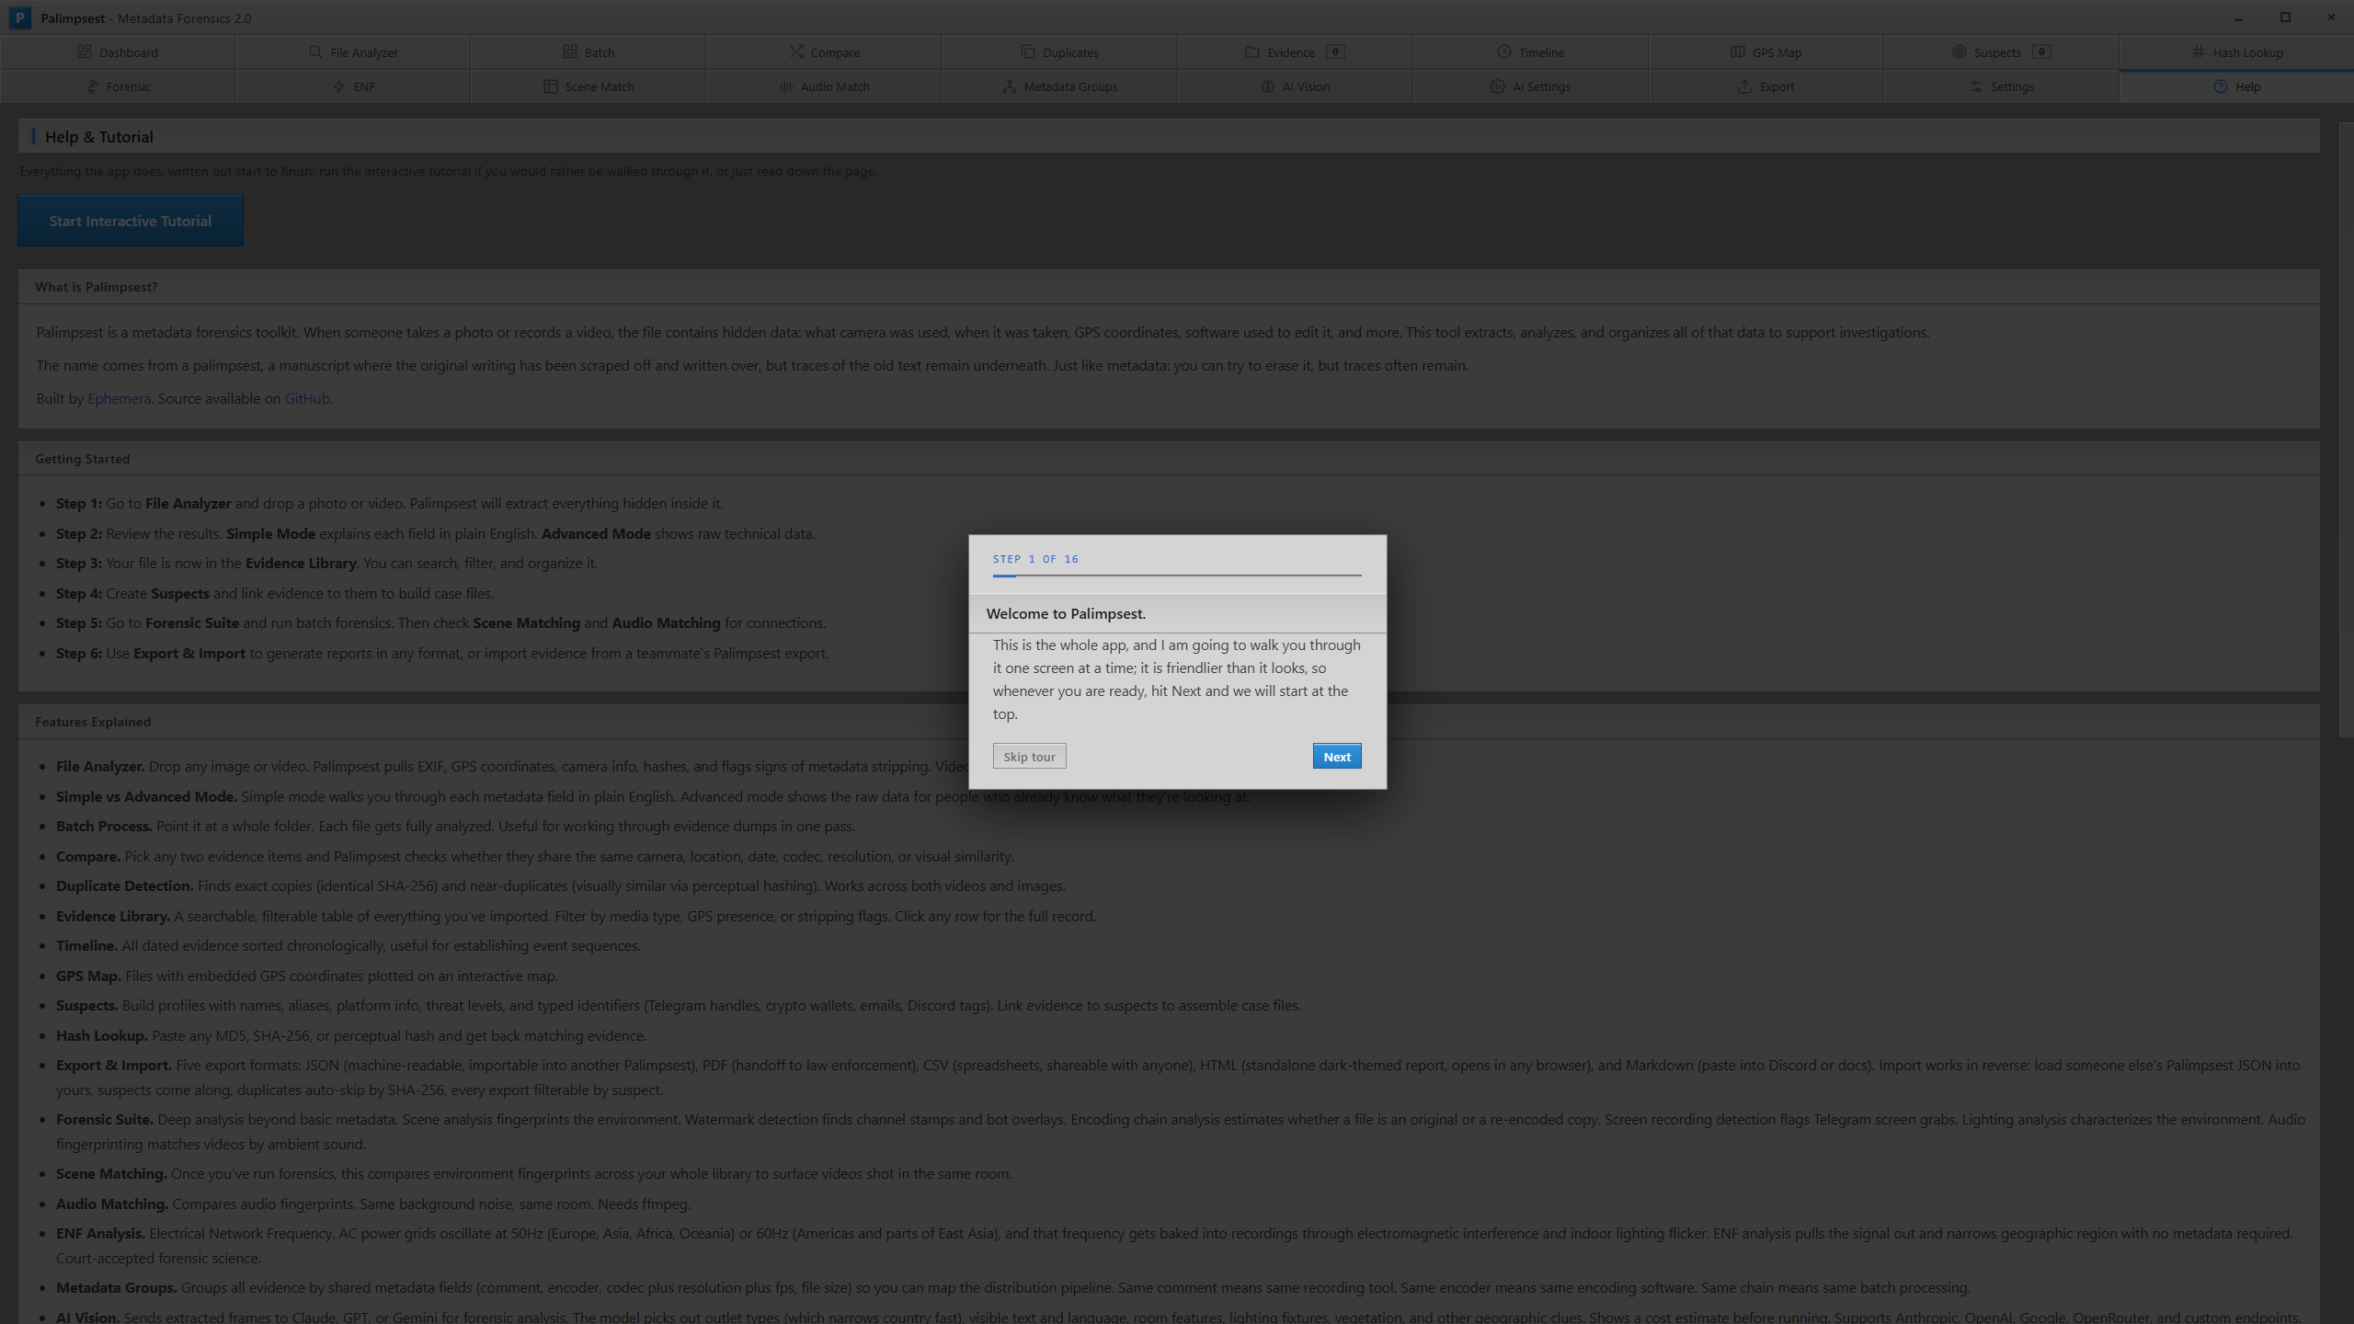Click the Evidence folder icon
Viewport: 2354px width, 1324px height.
point(1252,52)
